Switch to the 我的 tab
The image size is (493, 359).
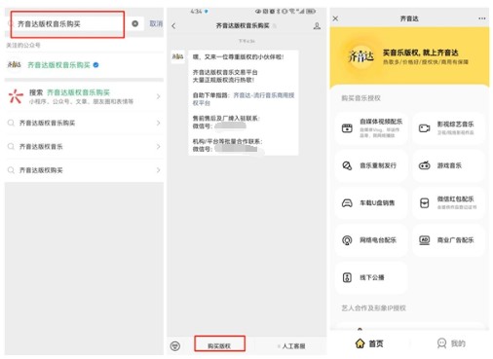coord(451,343)
